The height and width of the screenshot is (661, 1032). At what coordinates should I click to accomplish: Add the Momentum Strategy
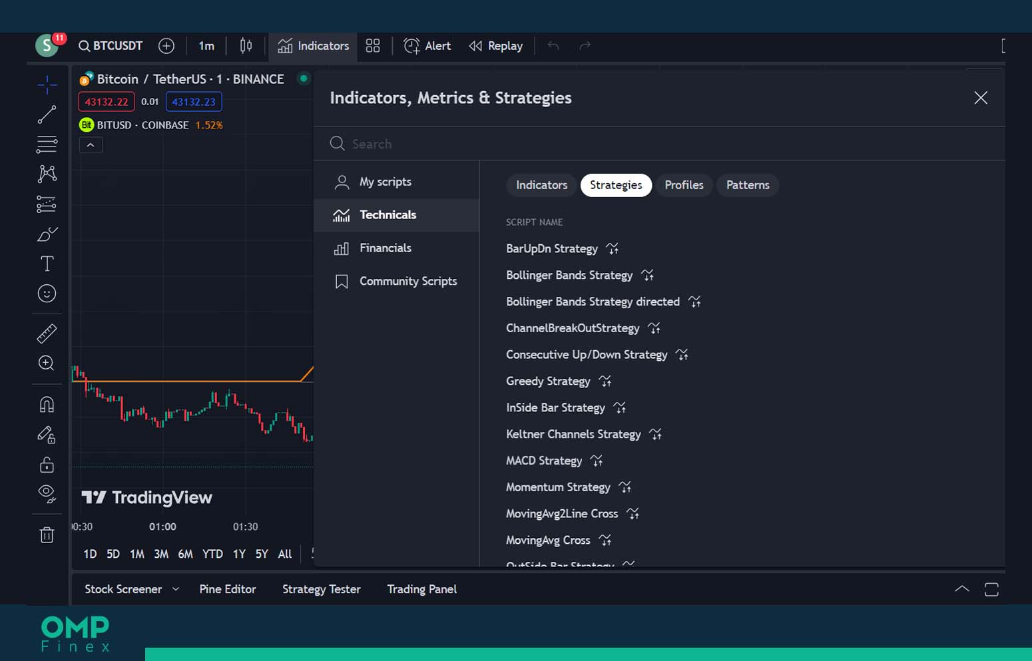click(558, 487)
